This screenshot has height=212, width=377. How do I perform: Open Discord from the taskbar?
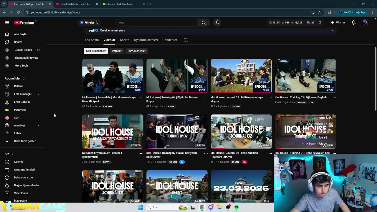pos(211,207)
